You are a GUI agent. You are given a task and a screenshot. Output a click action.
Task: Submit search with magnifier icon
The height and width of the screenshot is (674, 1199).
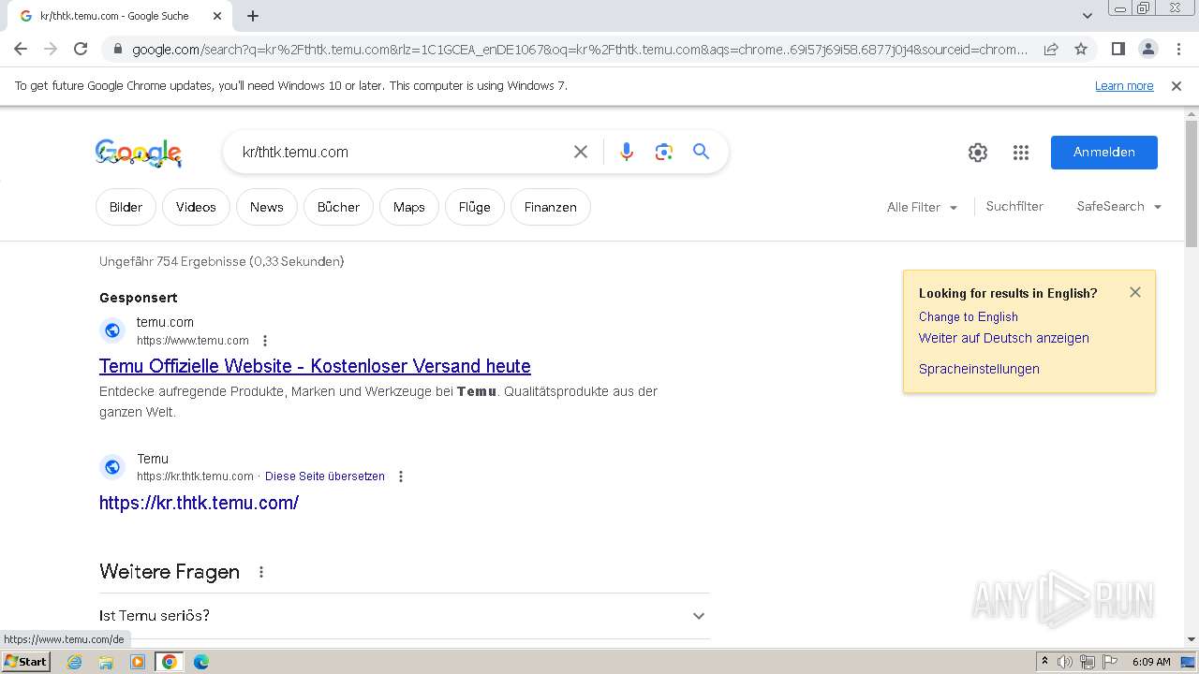point(701,152)
